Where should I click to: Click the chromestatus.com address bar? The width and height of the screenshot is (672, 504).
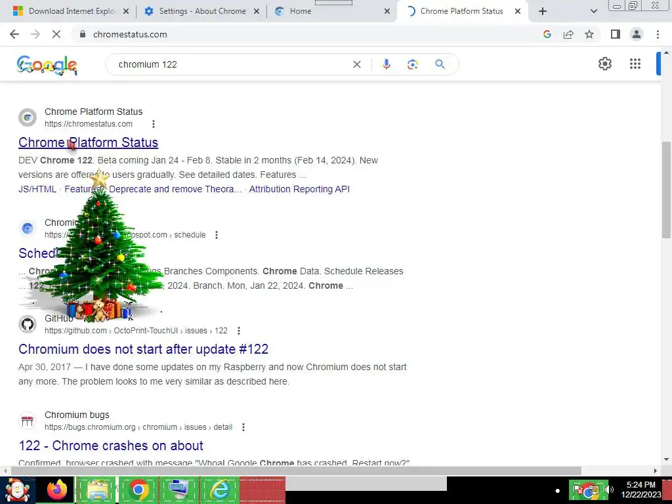tap(308, 34)
